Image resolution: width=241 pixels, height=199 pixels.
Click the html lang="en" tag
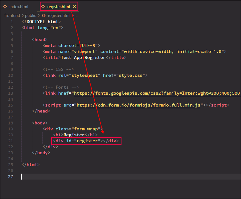(42, 28)
